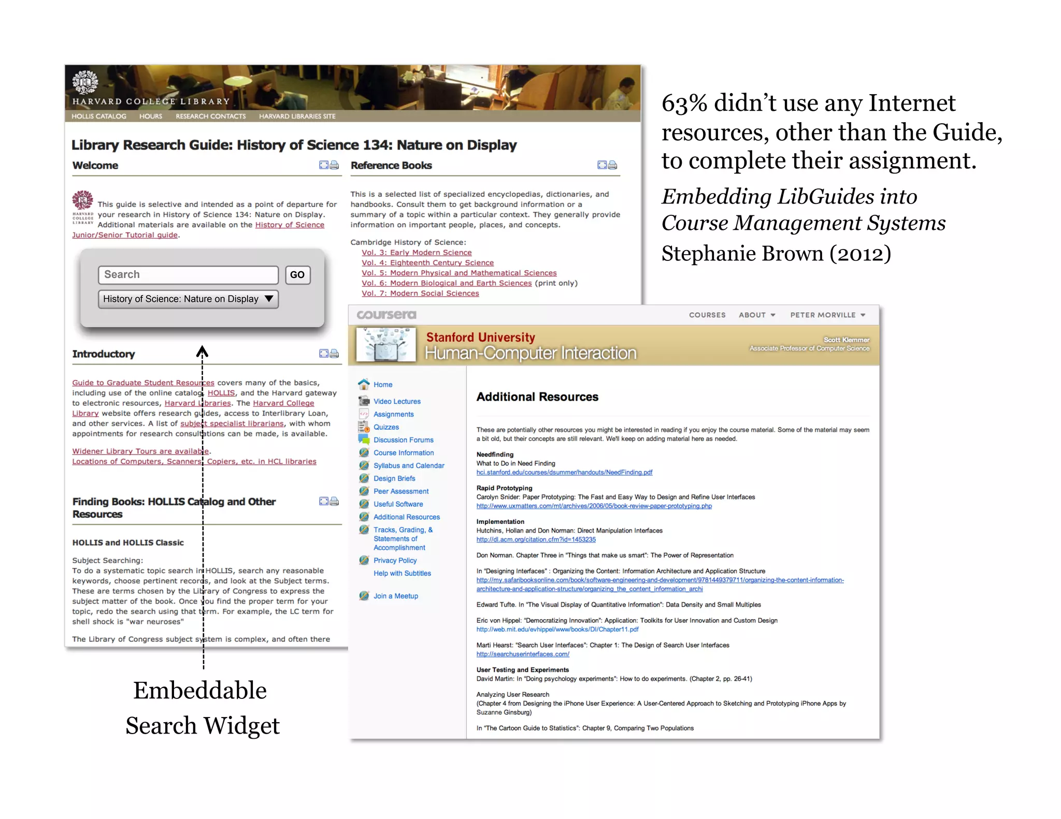The height and width of the screenshot is (819, 1061).
Task: Click the Home icon in Coursera sidebar
Action: tap(364, 384)
